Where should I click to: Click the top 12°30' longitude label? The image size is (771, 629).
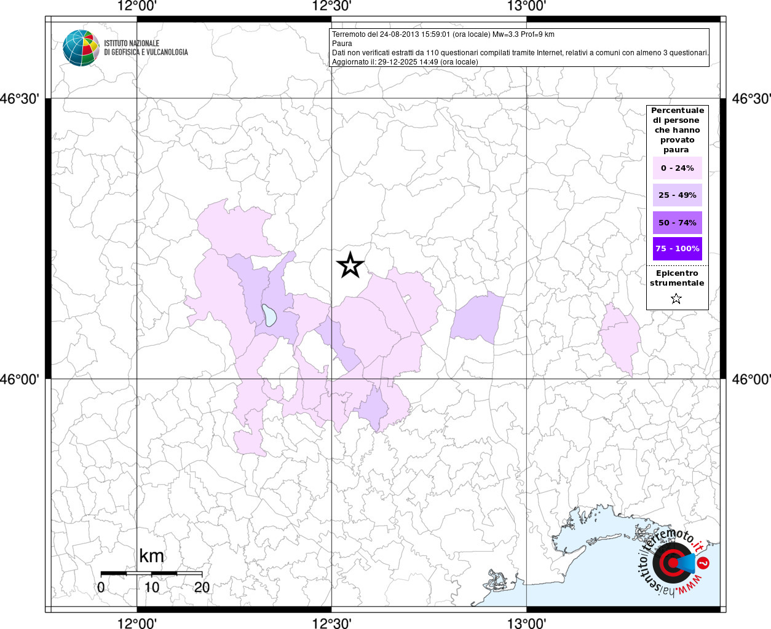coord(332,6)
